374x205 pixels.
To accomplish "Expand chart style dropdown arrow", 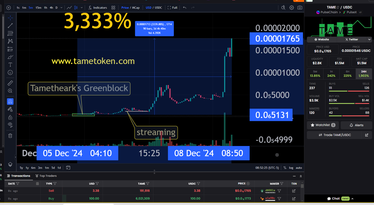I will point(82,7).
